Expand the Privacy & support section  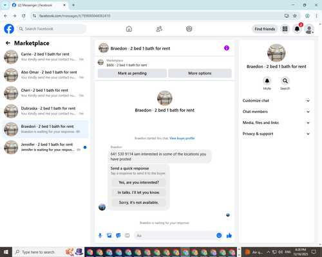(x=276, y=134)
